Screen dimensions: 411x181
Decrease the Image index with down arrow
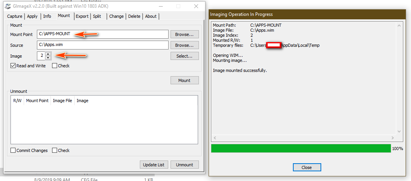[48, 58]
